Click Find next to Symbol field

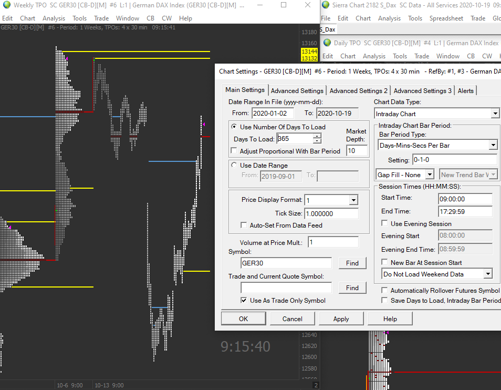click(352, 263)
